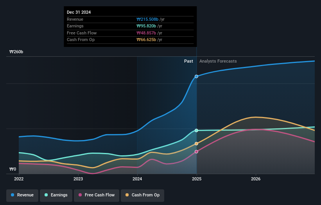Select the Revenue data point marker at 2025

point(196,76)
